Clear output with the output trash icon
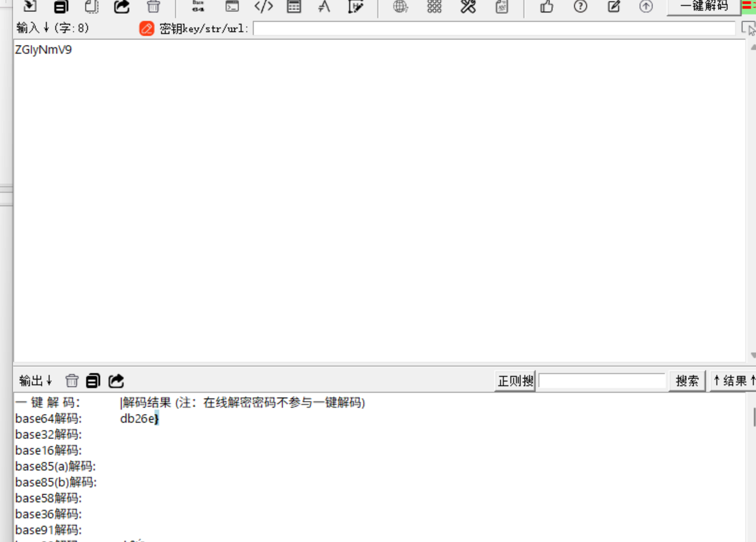756x542 pixels. tap(72, 381)
